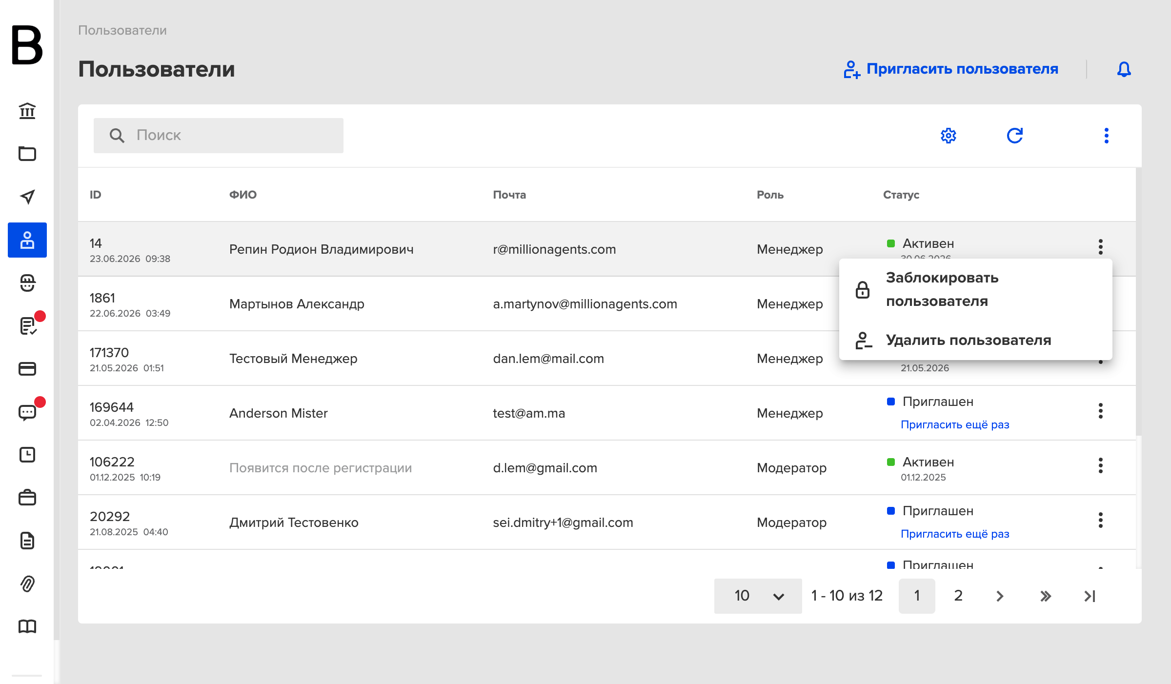Click double-chevron skip forward in pagination
Image resolution: width=1171 pixels, height=684 pixels.
tap(1045, 596)
